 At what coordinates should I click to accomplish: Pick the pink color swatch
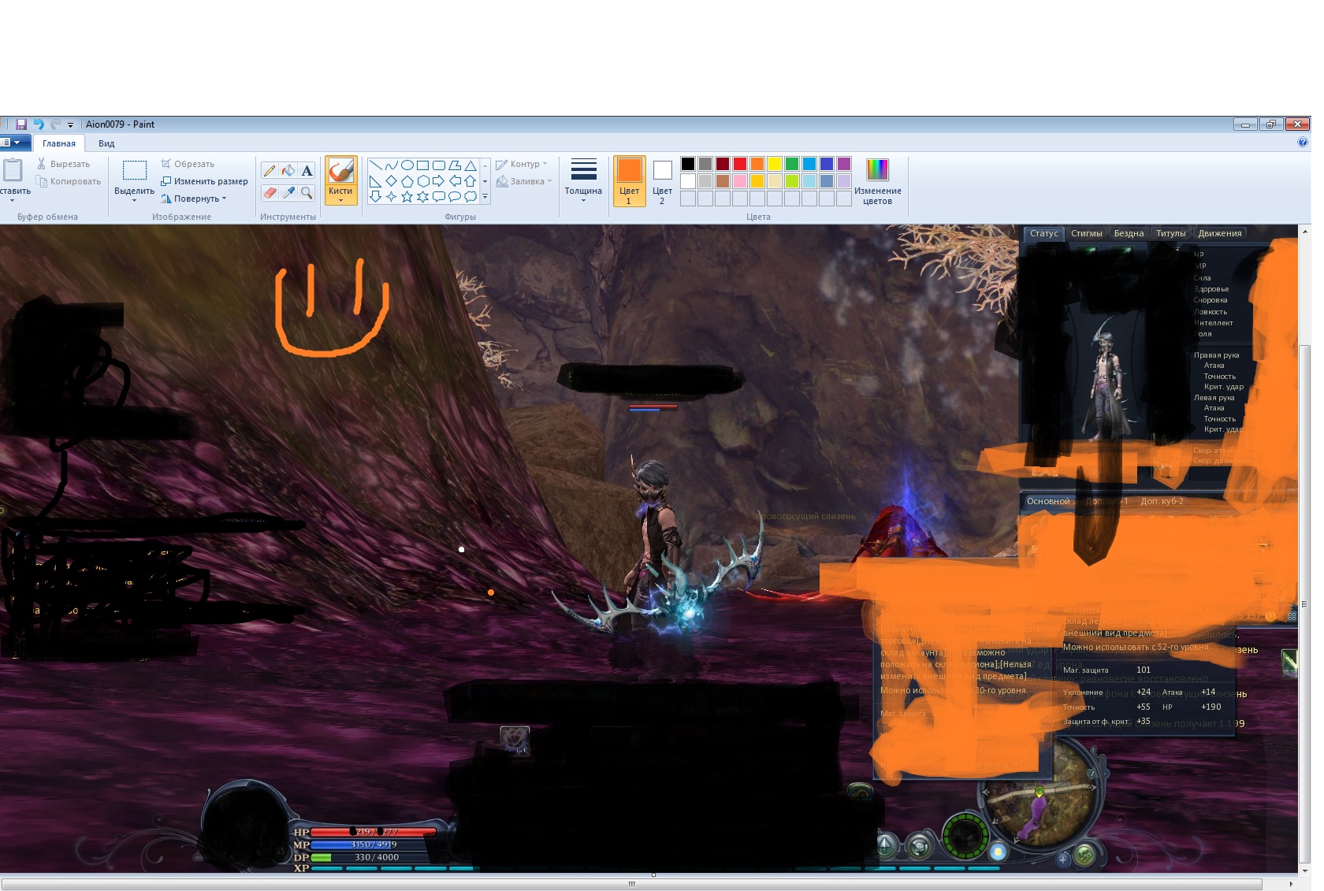point(740,181)
